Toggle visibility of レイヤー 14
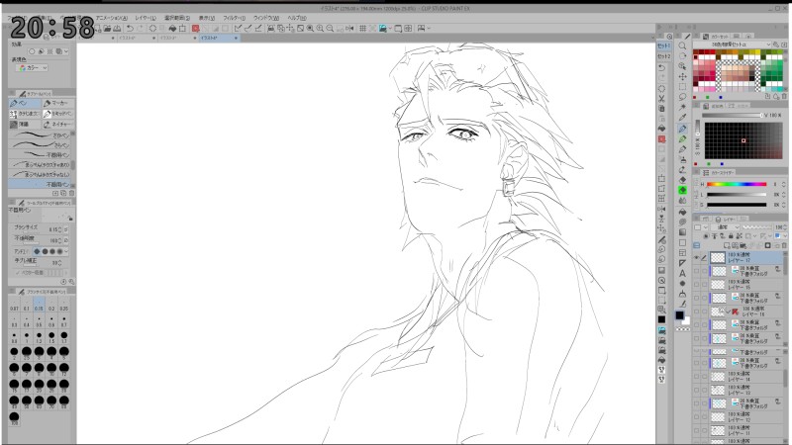The width and height of the screenshot is (792, 445). tap(697, 378)
